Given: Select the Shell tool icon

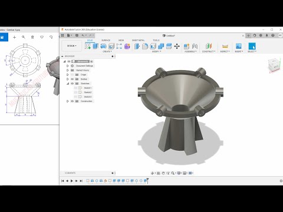Looking at the screenshot, I should [x=153, y=46].
